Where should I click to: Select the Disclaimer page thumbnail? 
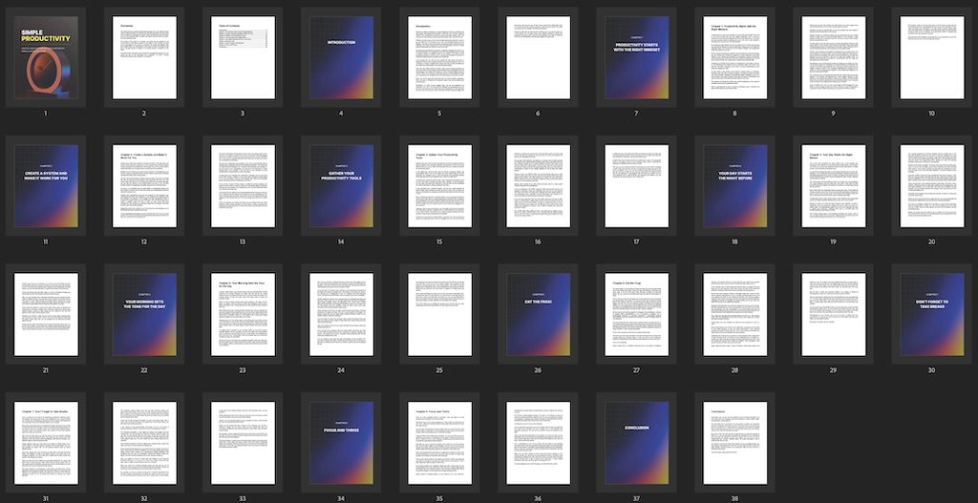(144, 57)
